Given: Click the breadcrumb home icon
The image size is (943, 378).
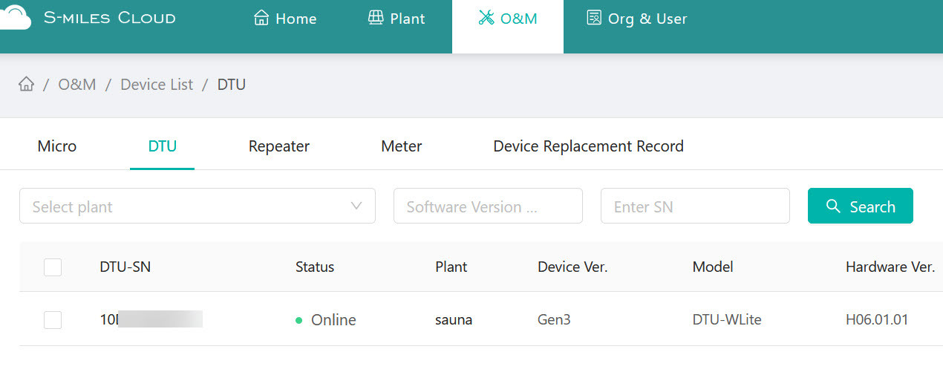Looking at the screenshot, I should (x=27, y=84).
